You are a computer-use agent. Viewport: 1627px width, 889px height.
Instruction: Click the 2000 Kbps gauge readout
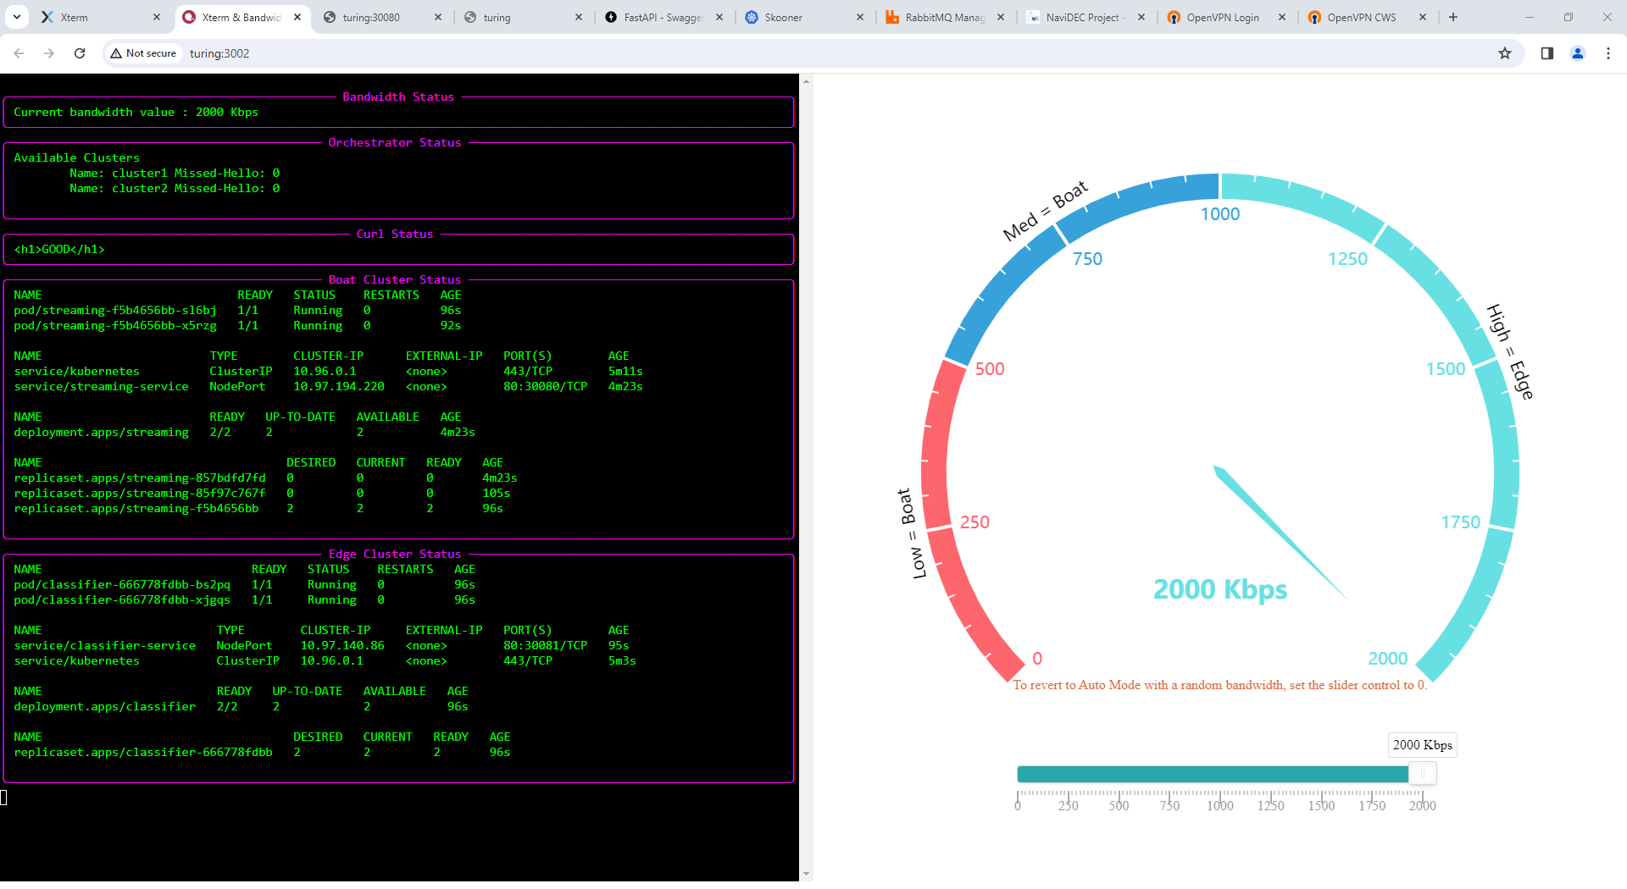point(1220,589)
